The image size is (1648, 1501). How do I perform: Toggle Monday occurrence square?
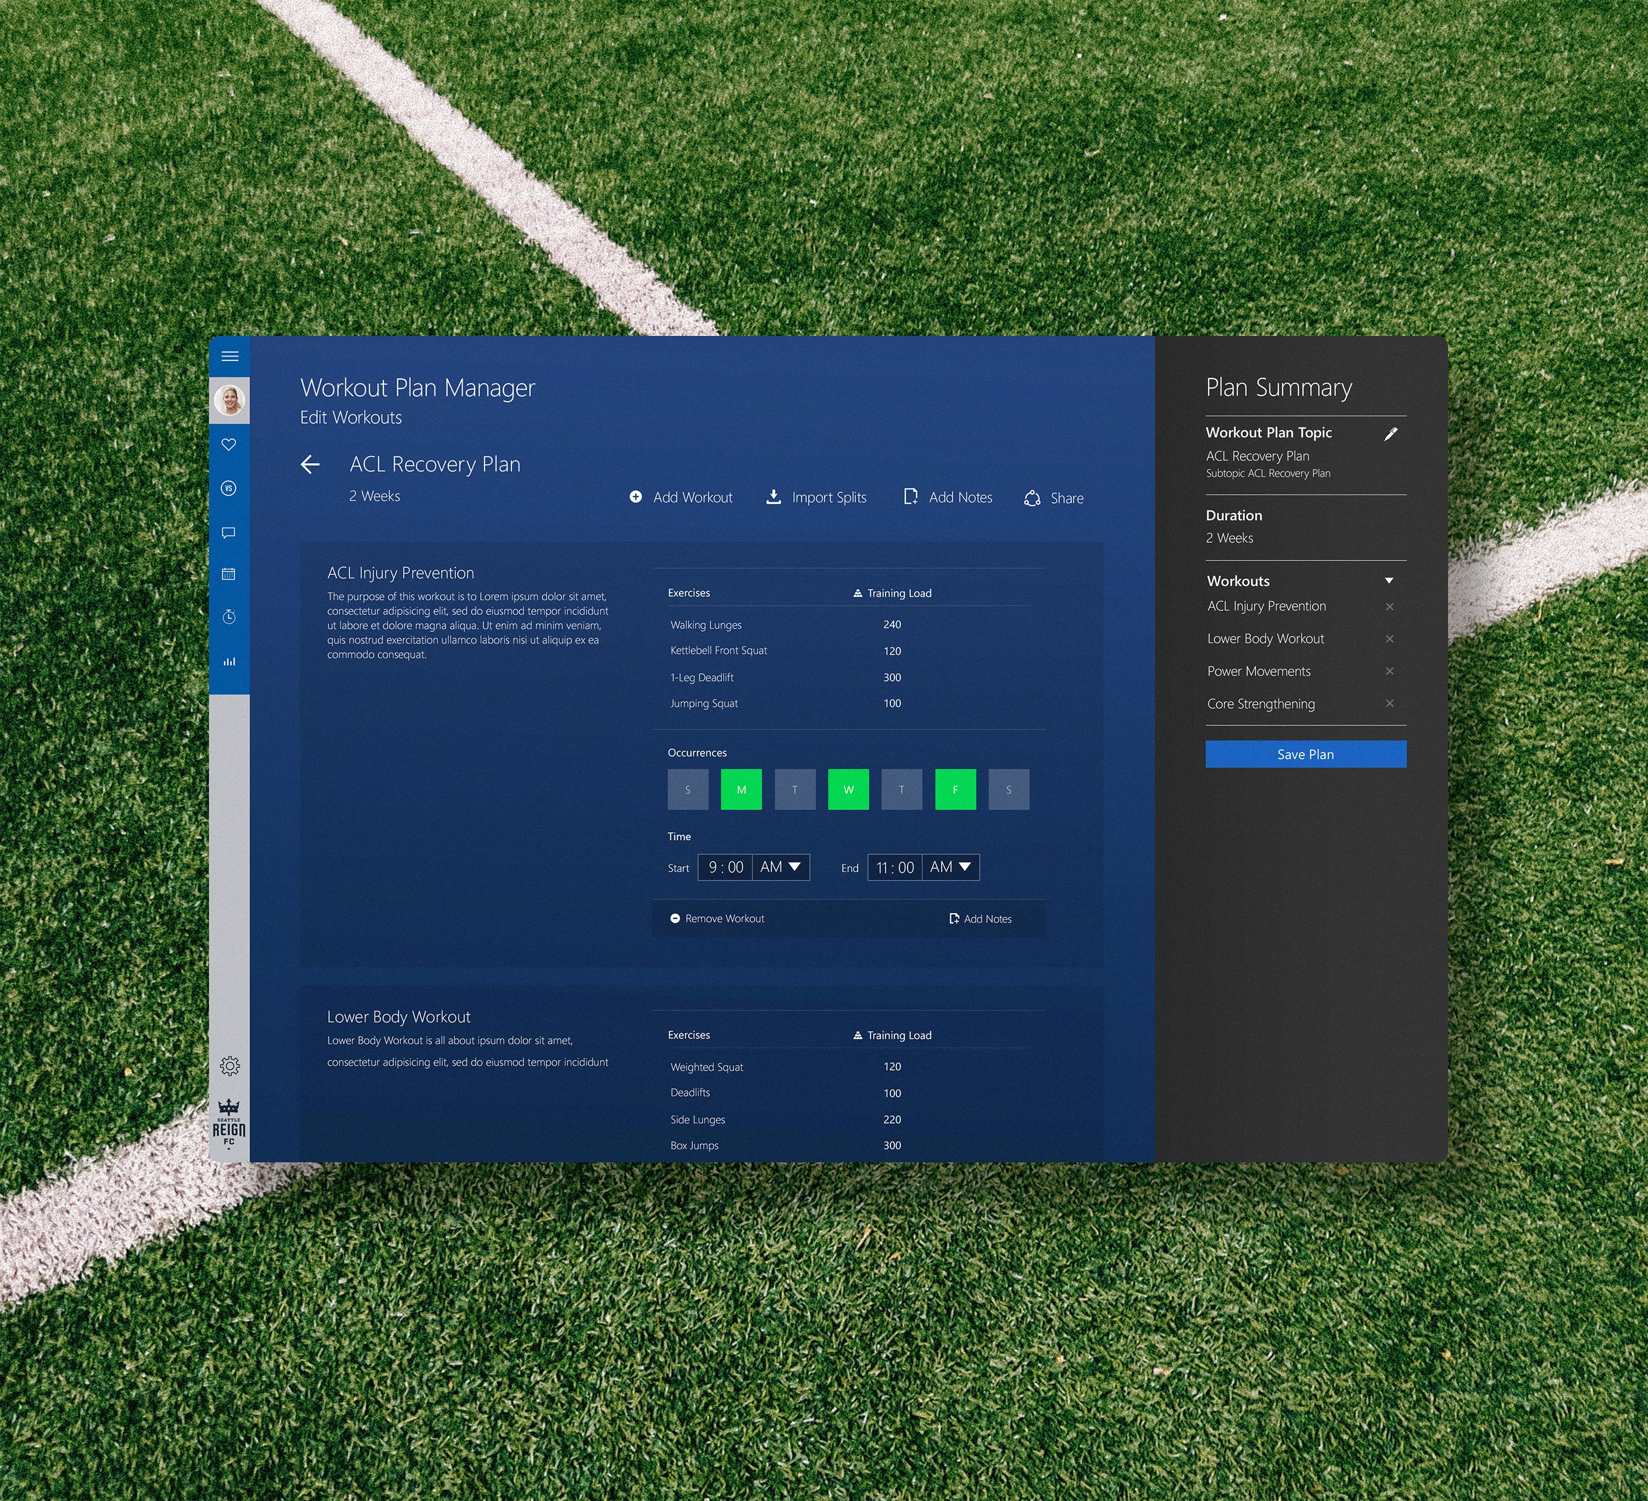(x=741, y=789)
